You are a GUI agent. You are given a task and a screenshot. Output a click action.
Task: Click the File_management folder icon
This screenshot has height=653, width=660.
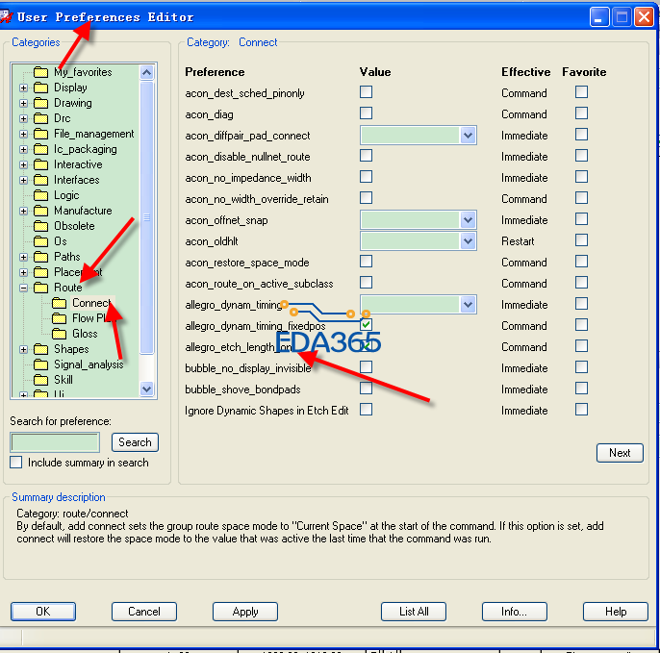[x=40, y=134]
